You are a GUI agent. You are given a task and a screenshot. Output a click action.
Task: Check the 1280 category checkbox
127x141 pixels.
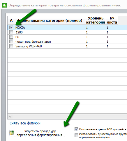11,32
